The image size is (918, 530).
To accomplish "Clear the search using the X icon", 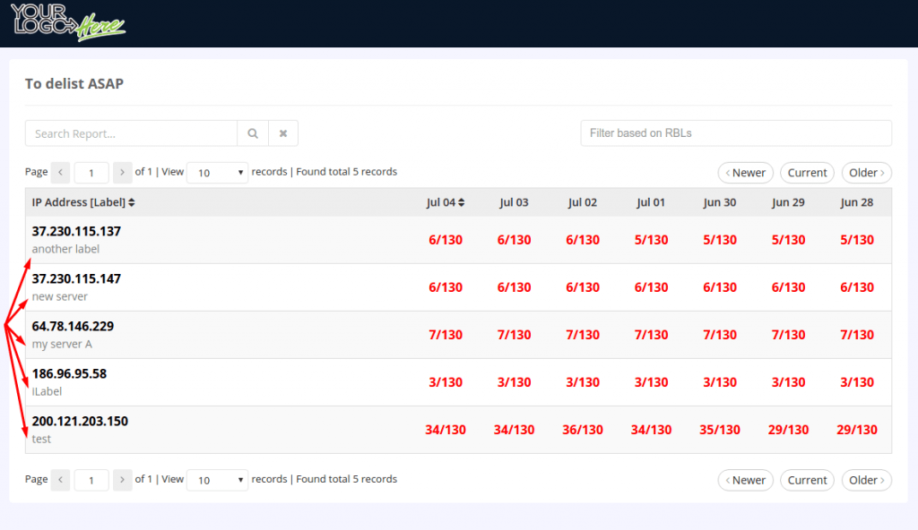I will 283,132.
